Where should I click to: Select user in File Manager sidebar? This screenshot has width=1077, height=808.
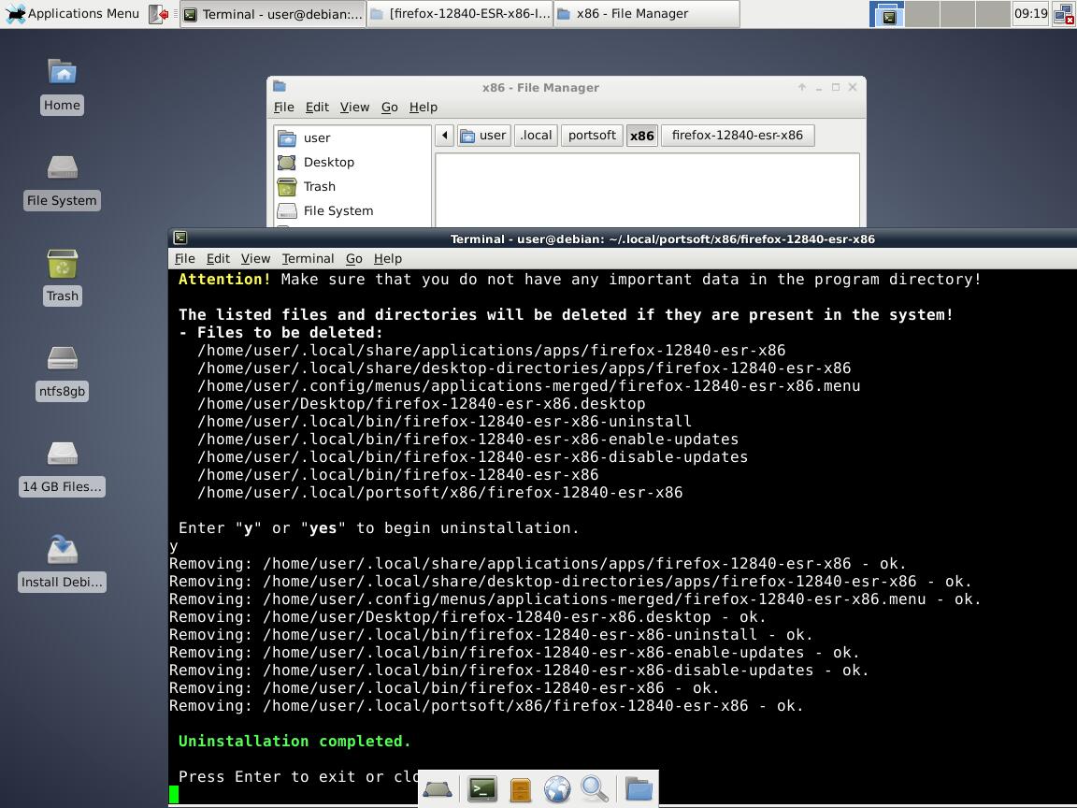point(352,138)
